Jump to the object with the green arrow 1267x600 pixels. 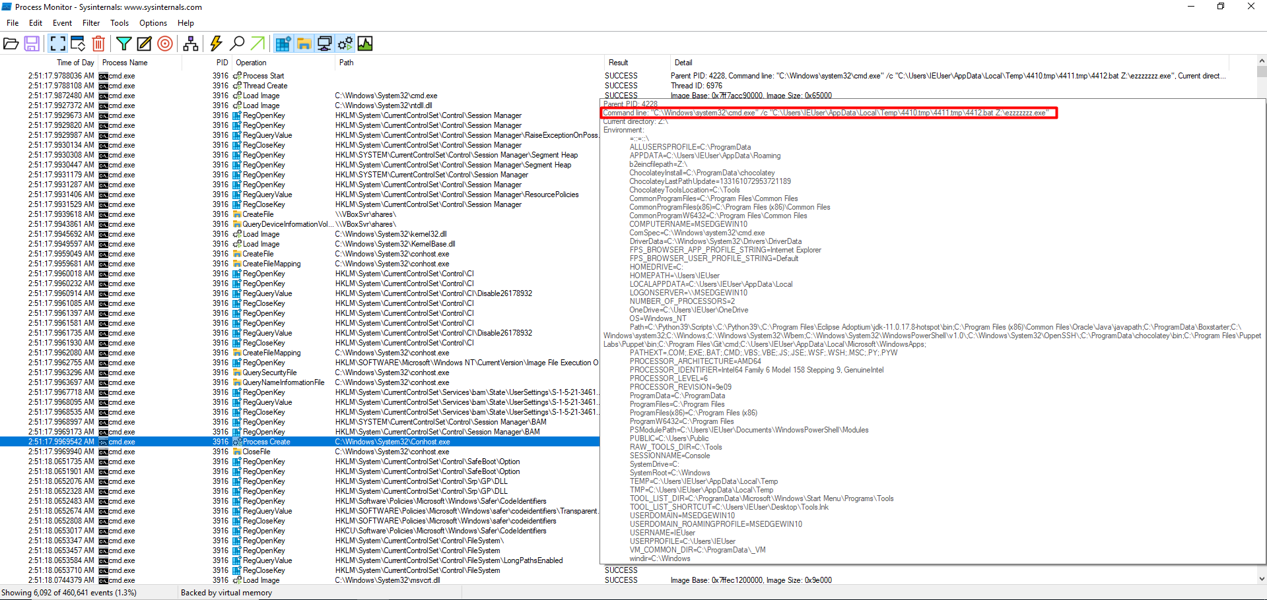pyautogui.click(x=257, y=44)
